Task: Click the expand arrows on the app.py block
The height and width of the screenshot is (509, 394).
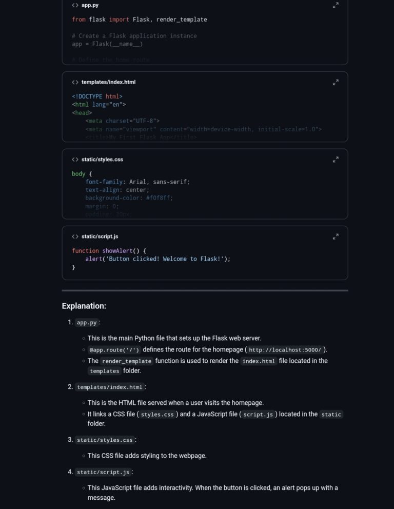Action: click(x=336, y=6)
